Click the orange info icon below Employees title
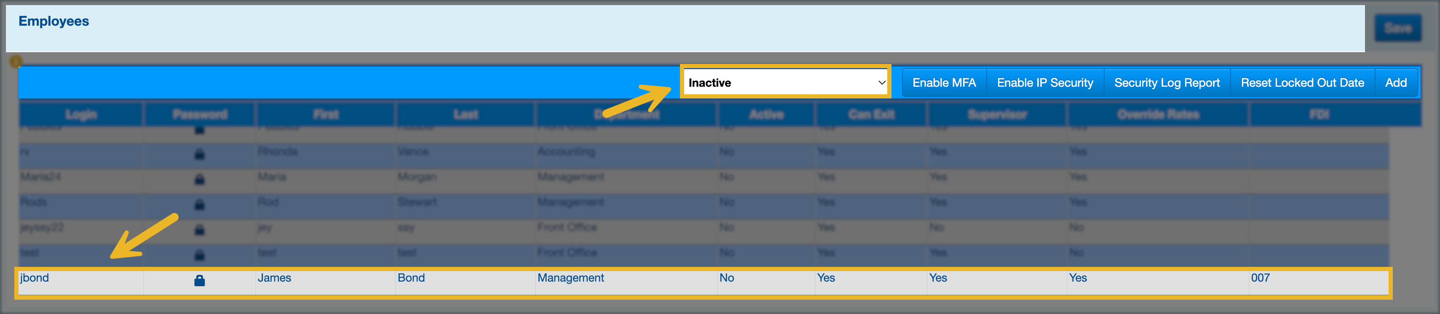This screenshot has width=1440, height=314. tap(16, 61)
